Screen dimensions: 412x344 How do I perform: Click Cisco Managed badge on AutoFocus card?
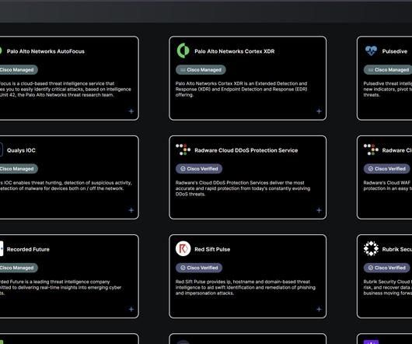point(19,70)
